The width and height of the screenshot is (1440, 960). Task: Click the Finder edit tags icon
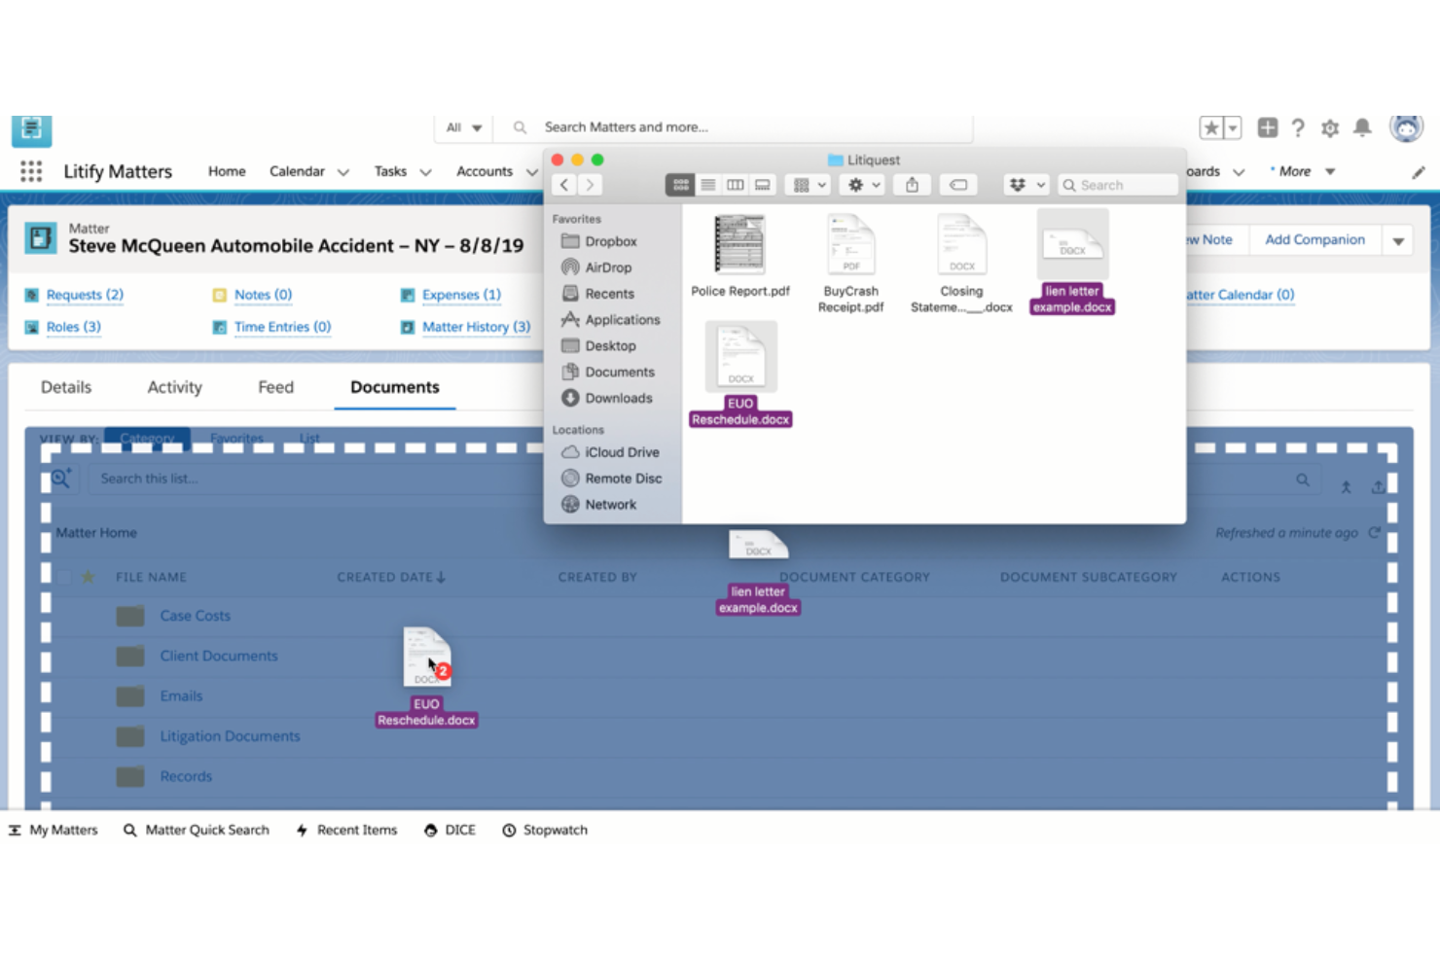click(x=958, y=185)
